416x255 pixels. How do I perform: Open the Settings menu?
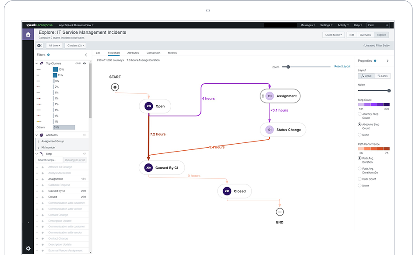pos(326,25)
